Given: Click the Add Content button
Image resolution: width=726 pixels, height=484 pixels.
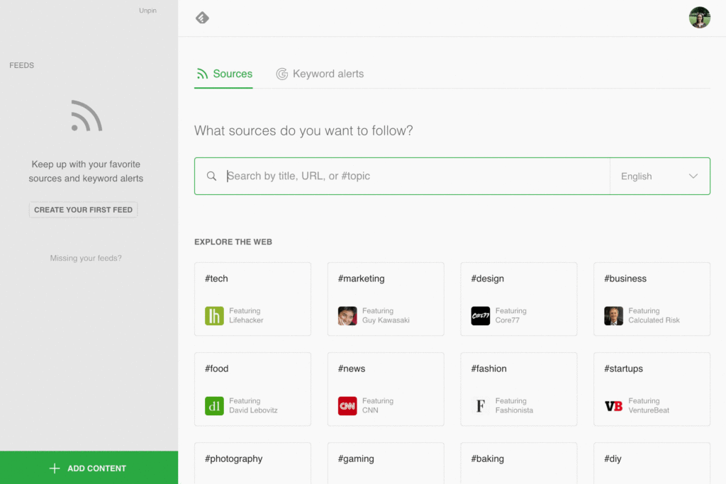Looking at the screenshot, I should pos(89,468).
